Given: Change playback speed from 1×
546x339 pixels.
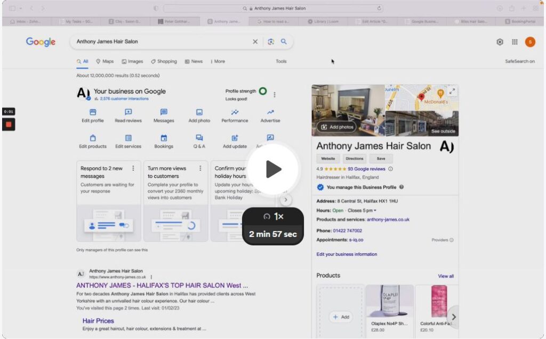Looking at the screenshot, I should [x=274, y=217].
